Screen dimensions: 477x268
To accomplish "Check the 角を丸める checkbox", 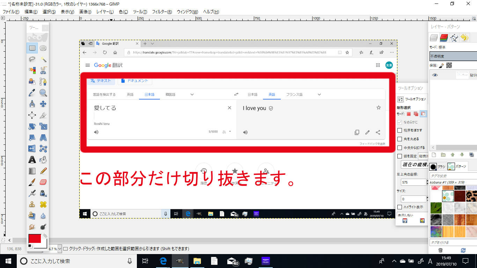I will coord(400,139).
